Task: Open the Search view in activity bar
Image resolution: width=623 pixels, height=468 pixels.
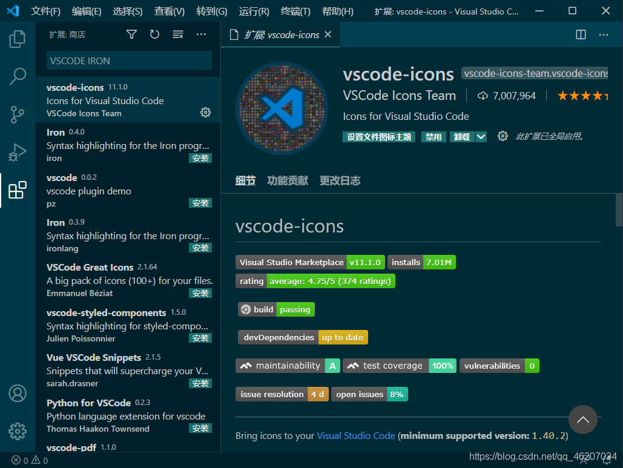Action: point(18,76)
